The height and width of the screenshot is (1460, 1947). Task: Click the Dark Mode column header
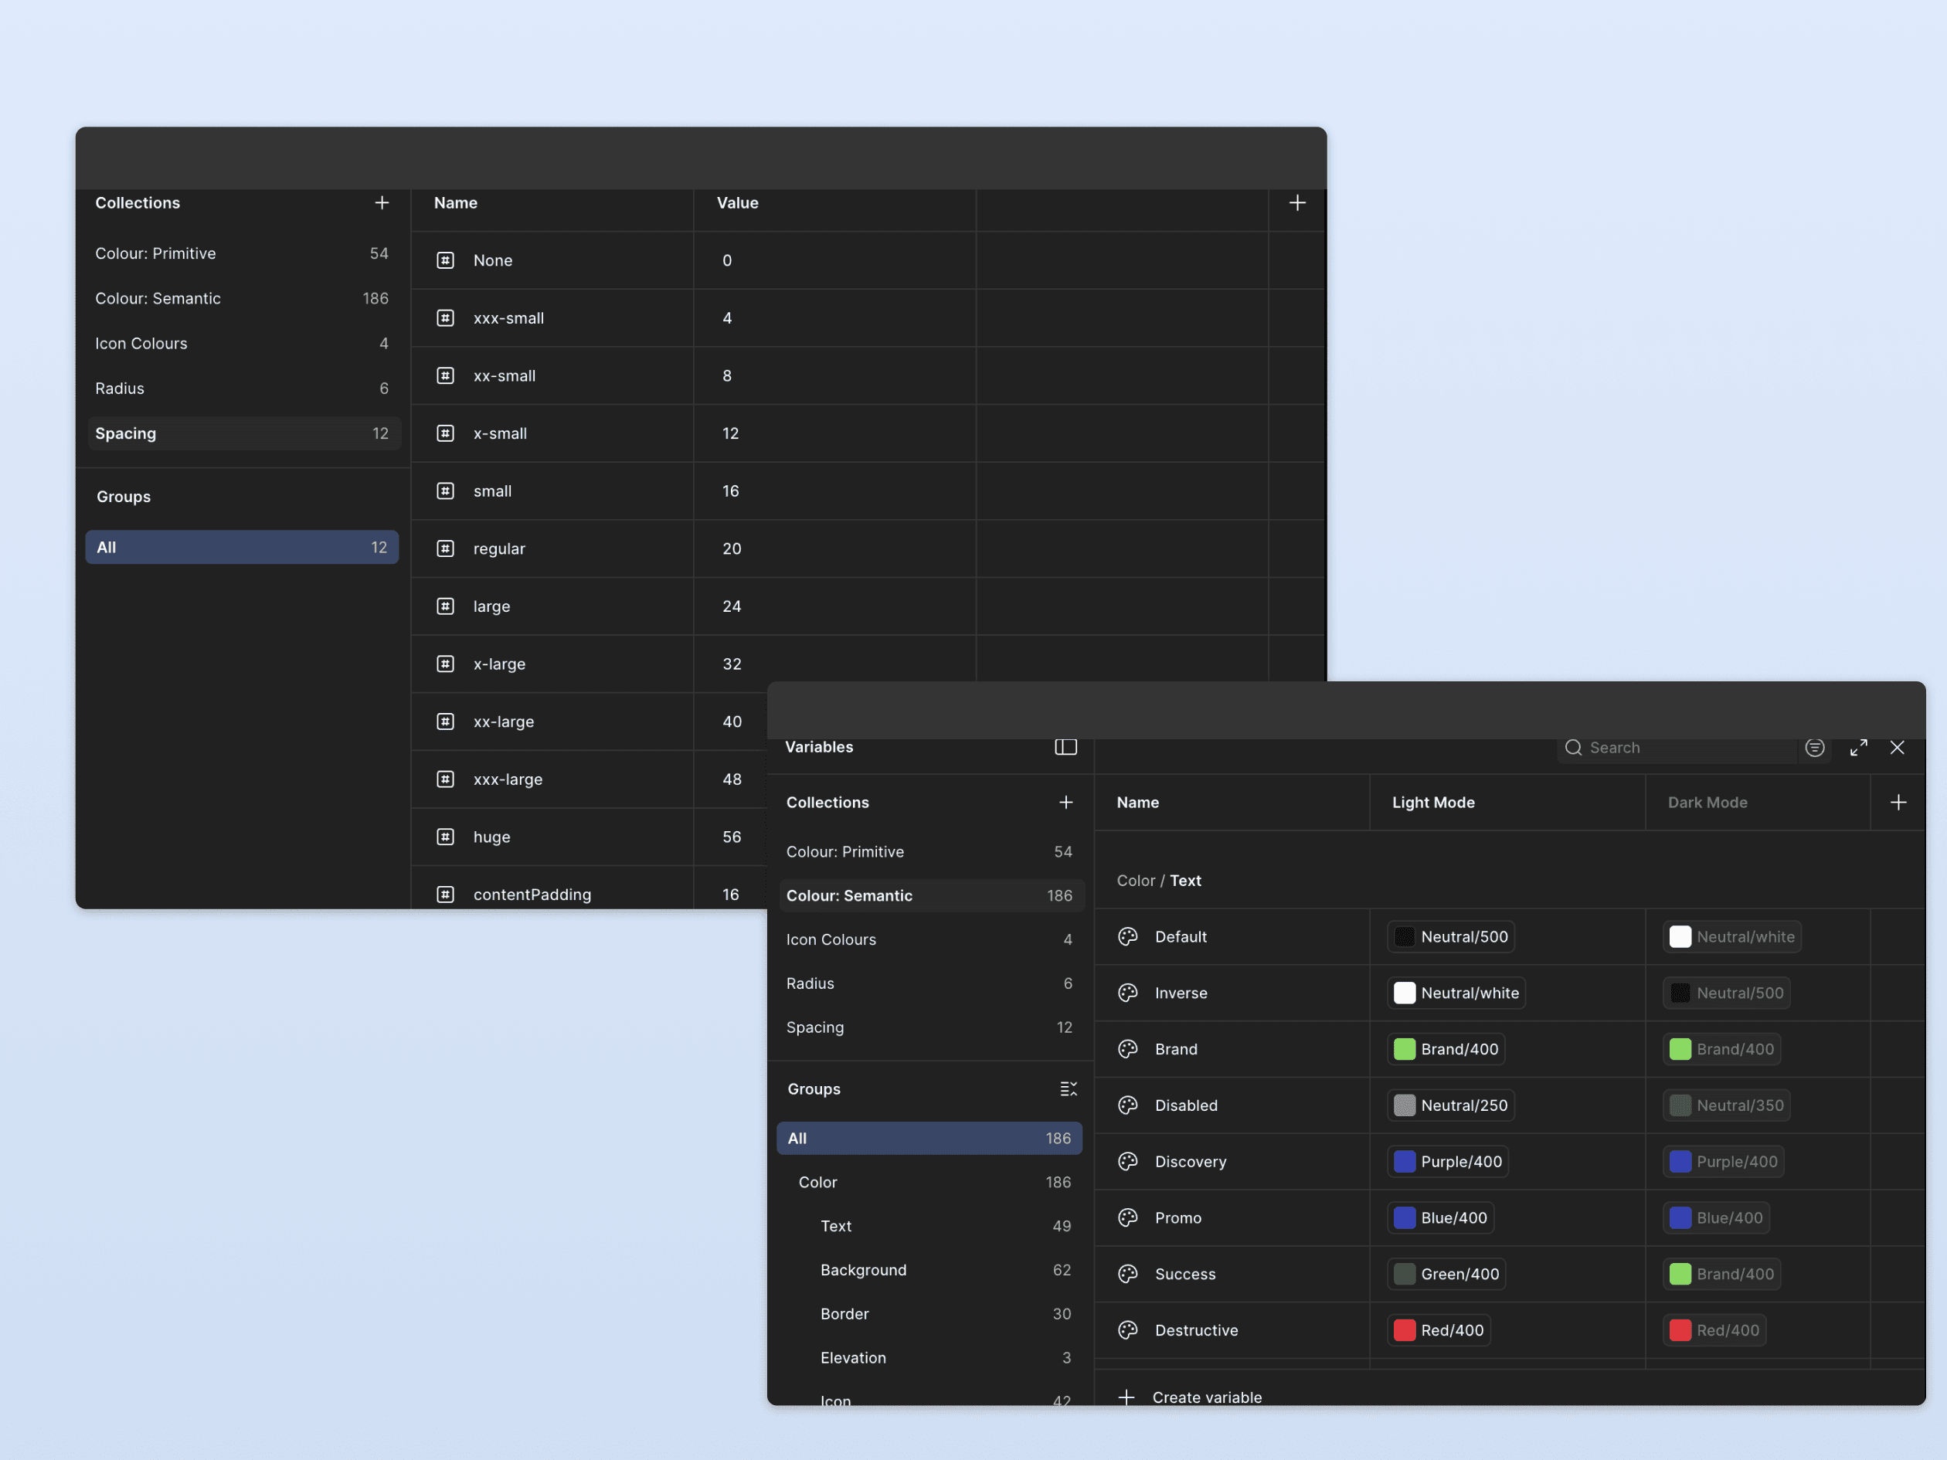click(x=1707, y=802)
